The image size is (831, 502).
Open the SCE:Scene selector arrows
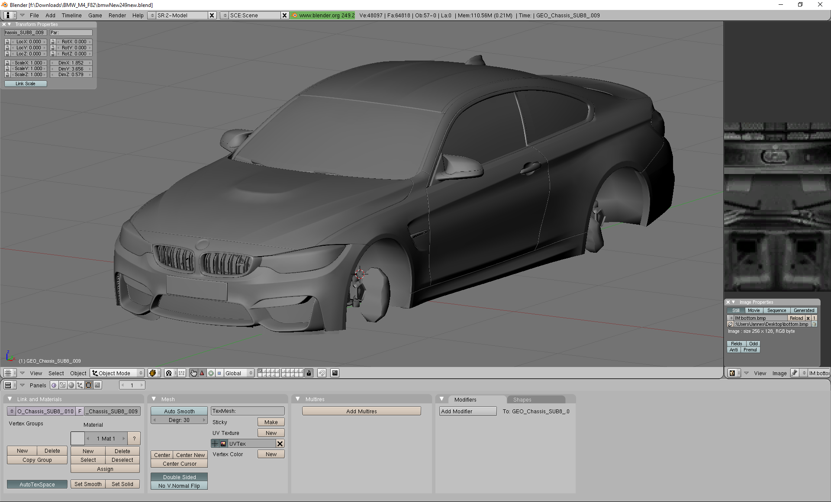pos(224,15)
